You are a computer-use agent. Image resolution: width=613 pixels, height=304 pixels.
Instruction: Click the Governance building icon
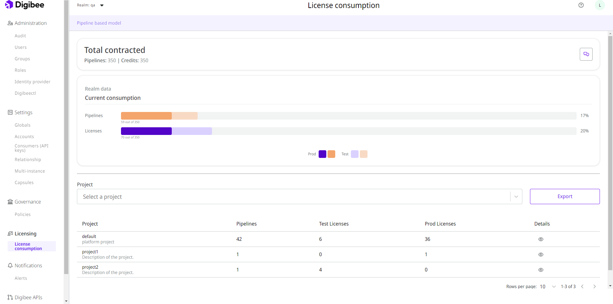point(10,202)
